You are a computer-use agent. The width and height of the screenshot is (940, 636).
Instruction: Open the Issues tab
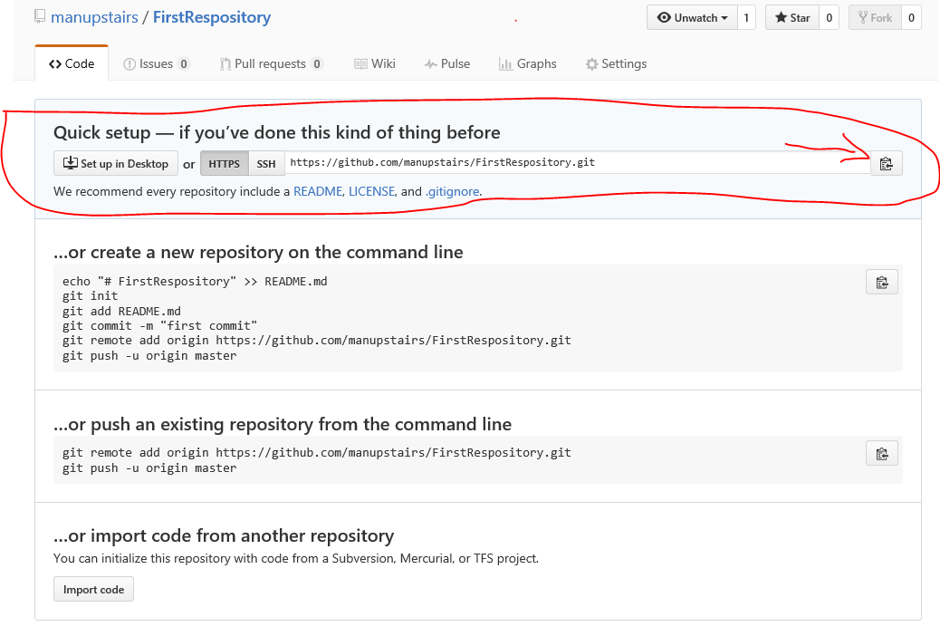(157, 63)
